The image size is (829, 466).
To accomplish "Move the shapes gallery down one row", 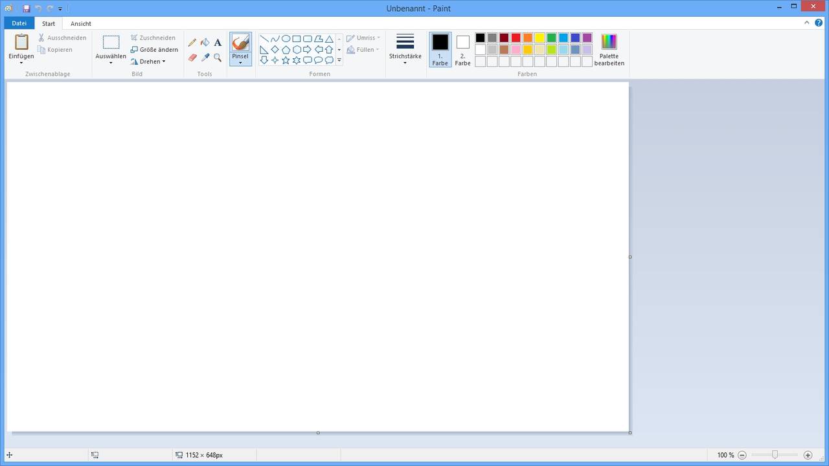I will (x=339, y=50).
